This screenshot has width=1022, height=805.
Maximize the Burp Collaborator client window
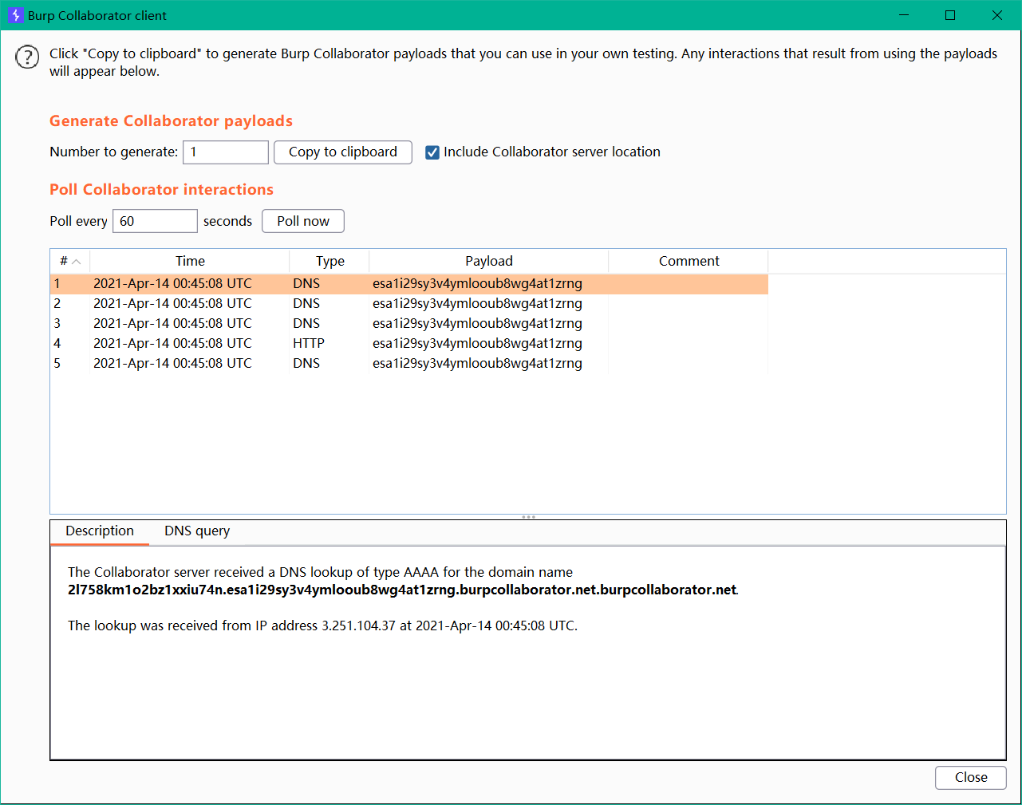[x=950, y=15]
